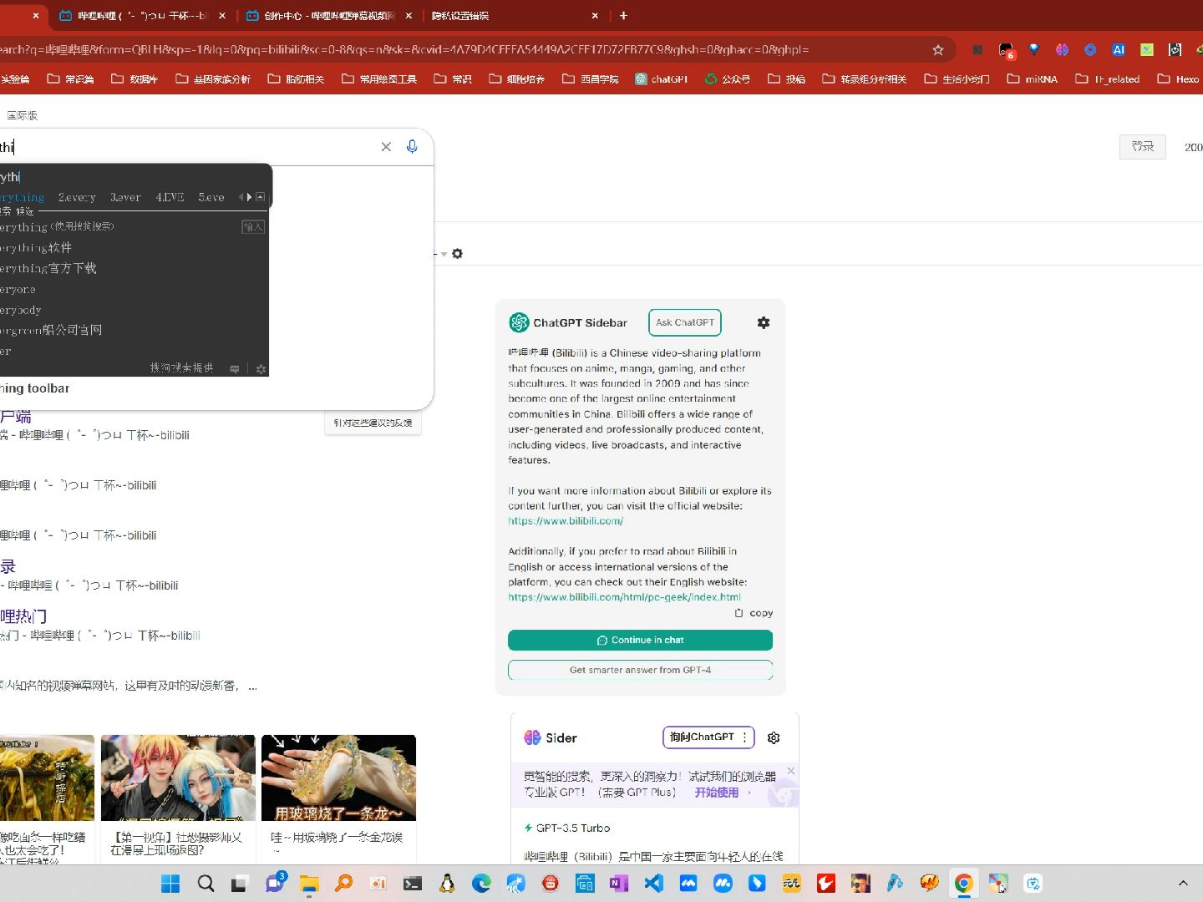The image size is (1203, 902).
Task: Open the 生活小窍门 bookmarks folder
Action: tap(957, 79)
